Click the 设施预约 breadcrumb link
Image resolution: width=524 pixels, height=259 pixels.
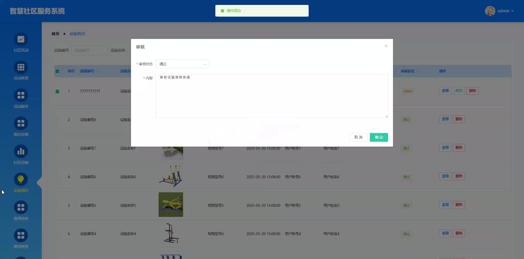[77, 34]
